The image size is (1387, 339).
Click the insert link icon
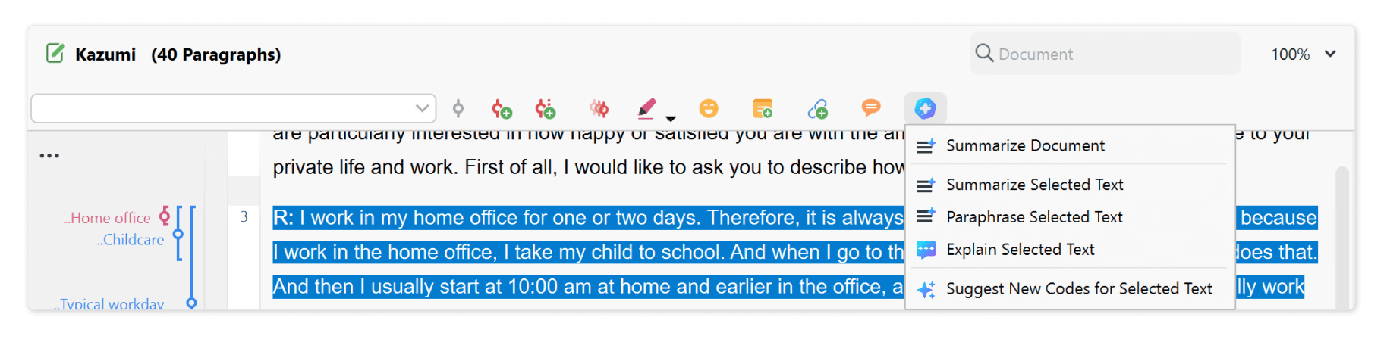(818, 109)
